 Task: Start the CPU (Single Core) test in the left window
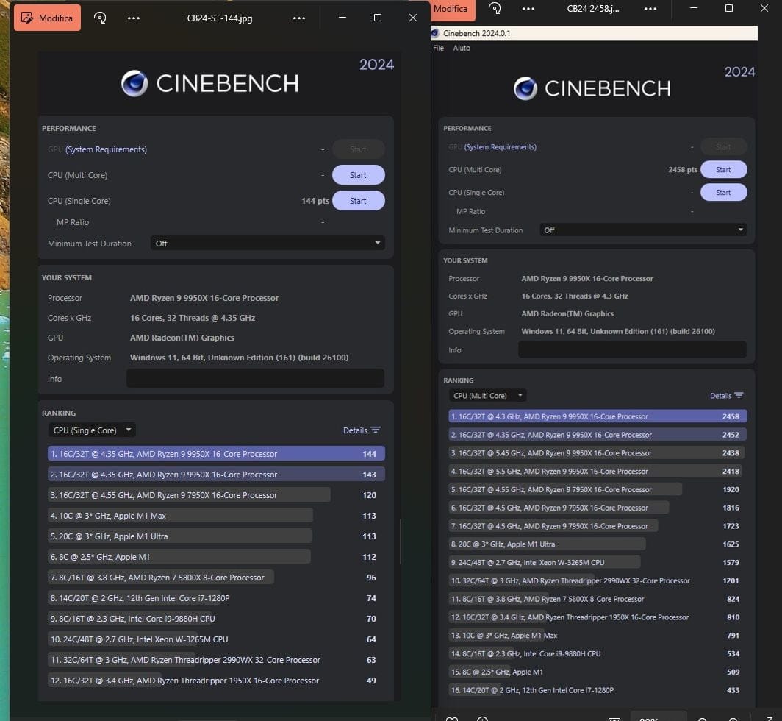(358, 201)
